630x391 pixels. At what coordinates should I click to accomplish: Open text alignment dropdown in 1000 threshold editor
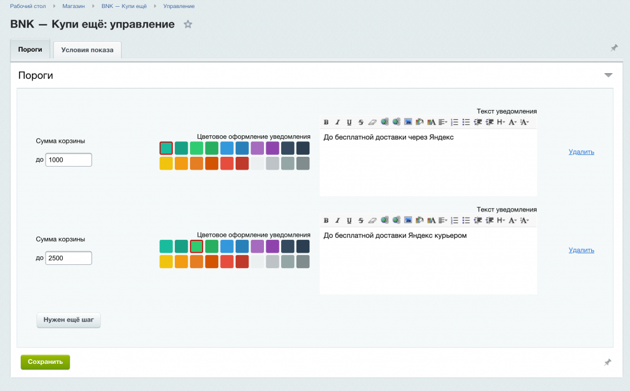(443, 122)
